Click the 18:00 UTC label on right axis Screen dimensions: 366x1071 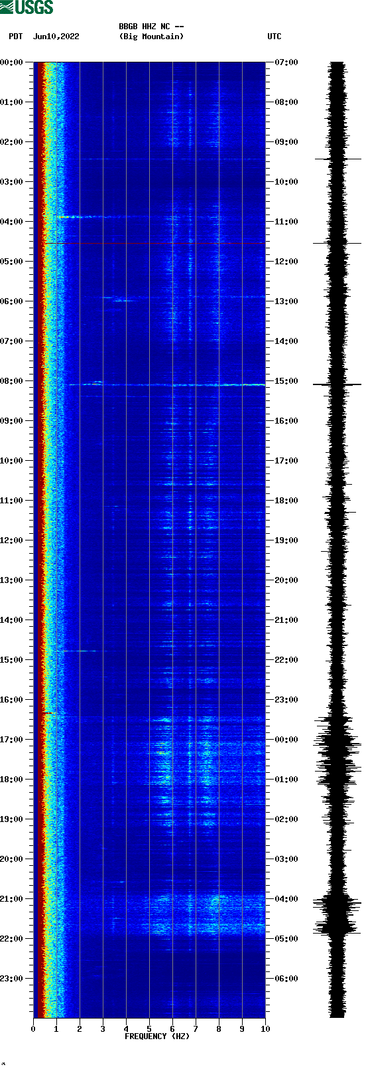(x=286, y=501)
